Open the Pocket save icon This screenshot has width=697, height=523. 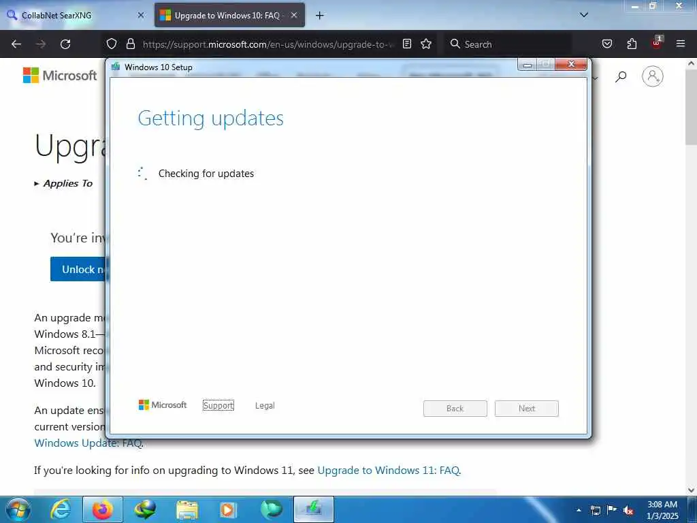click(607, 44)
